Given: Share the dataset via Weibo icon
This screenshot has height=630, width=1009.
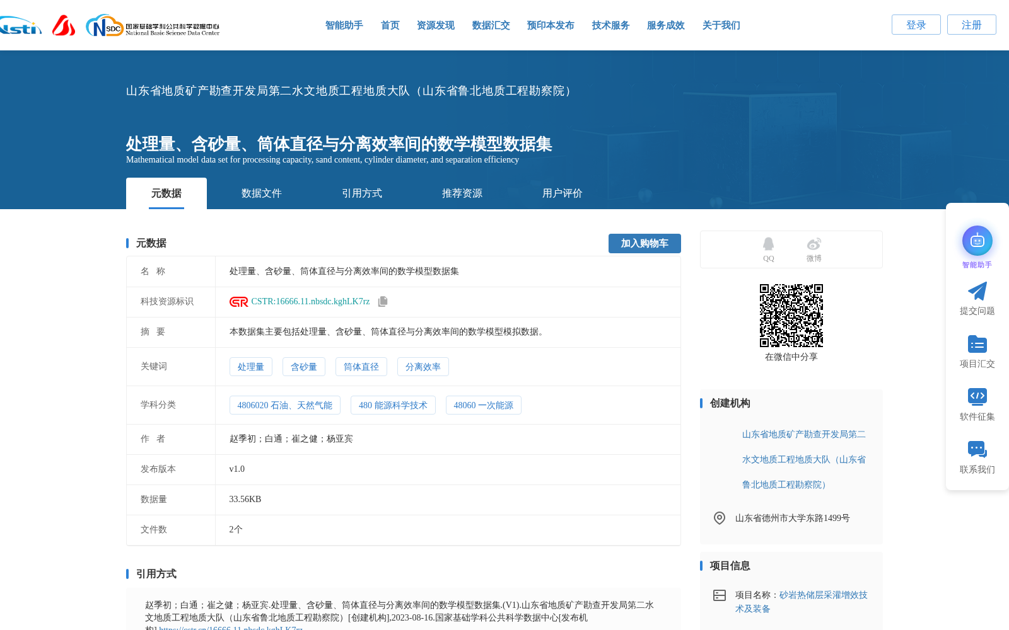Looking at the screenshot, I should 814,244.
